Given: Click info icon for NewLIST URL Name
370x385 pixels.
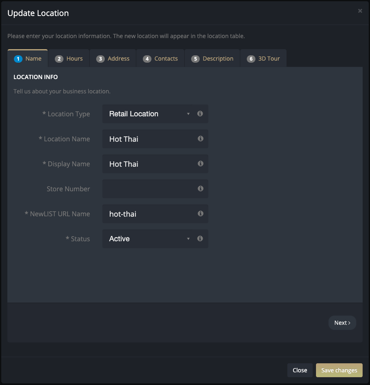Looking at the screenshot, I should [x=201, y=214].
